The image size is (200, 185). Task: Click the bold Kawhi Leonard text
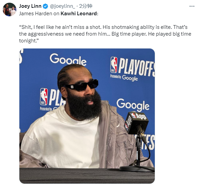coord(79,14)
